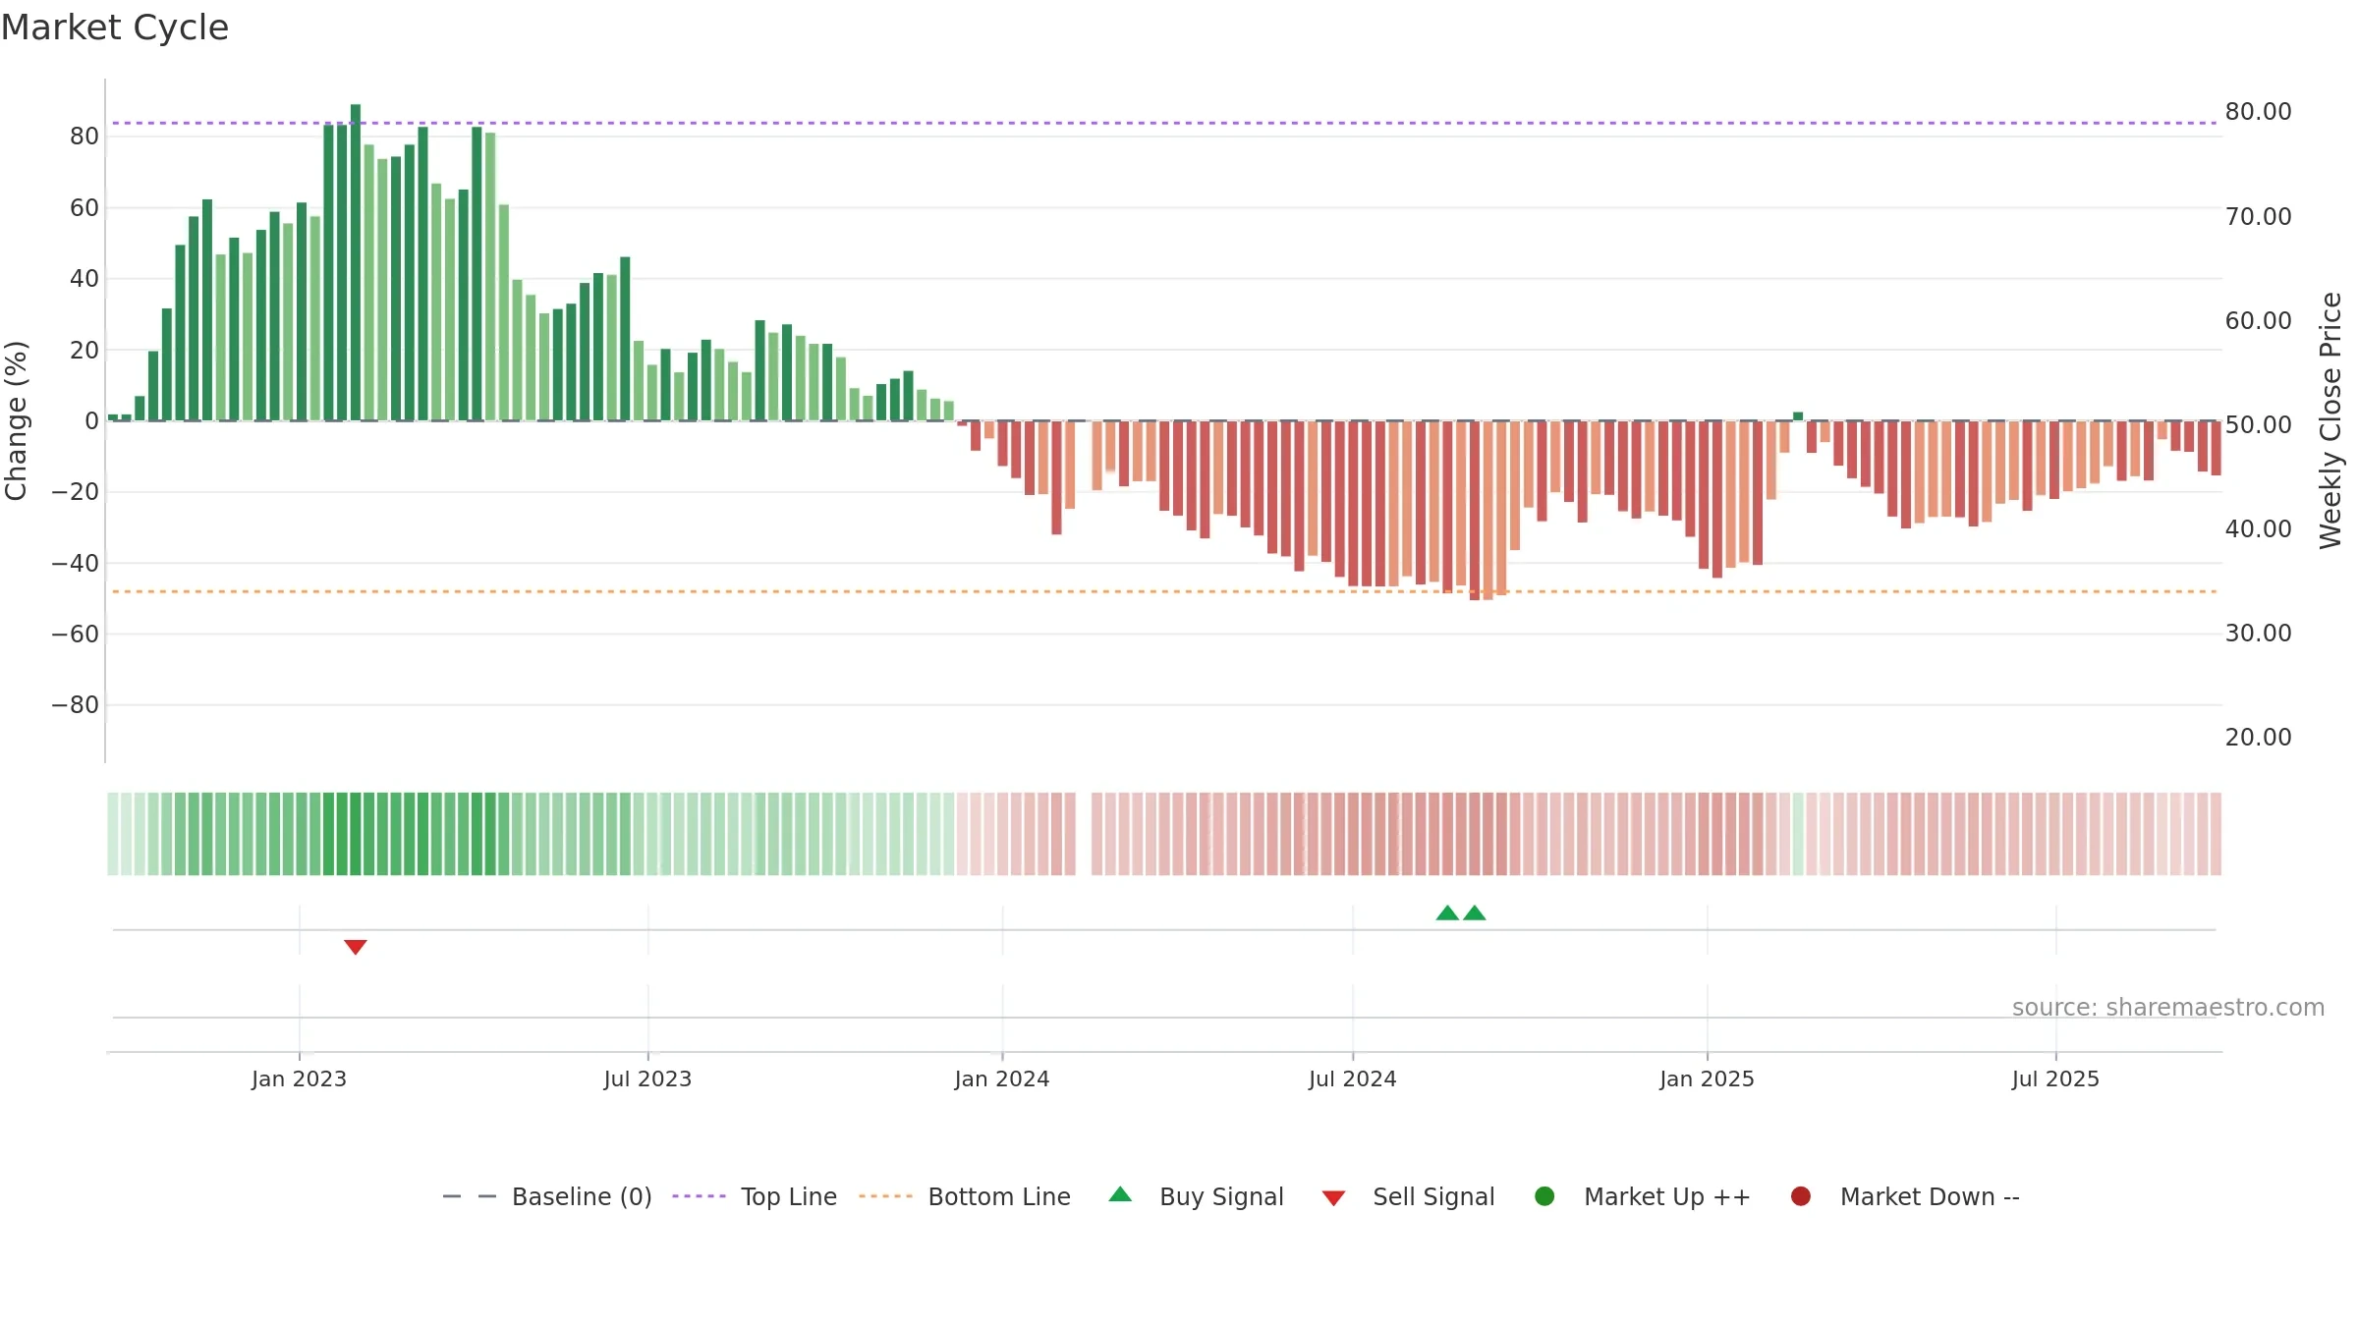Click the 60 left axis value
This screenshot has width=2358, height=1326.
(84, 207)
